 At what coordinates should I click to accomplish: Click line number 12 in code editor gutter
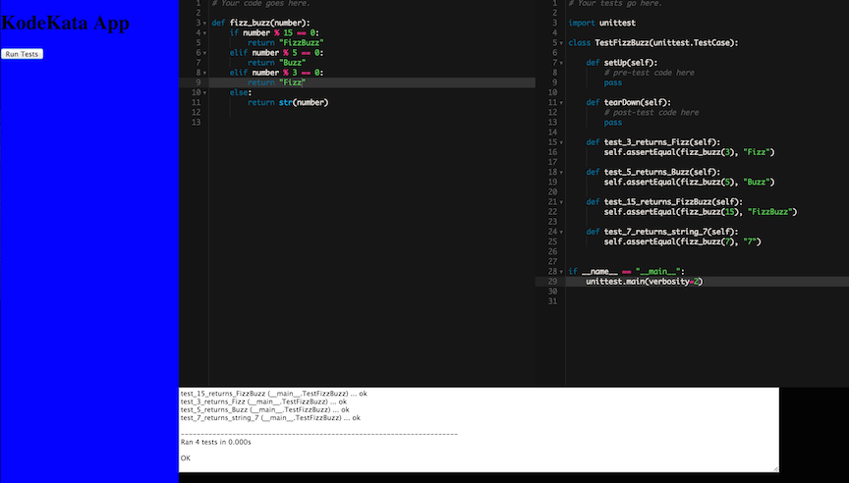pos(196,113)
